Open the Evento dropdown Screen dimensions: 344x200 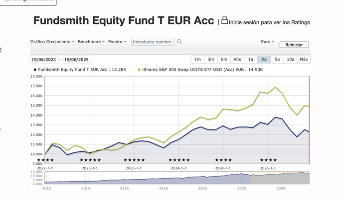click(x=117, y=42)
